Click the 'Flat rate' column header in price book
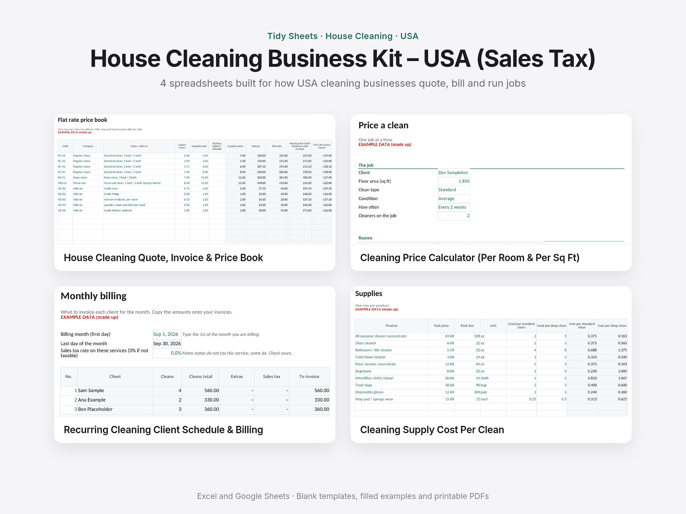Viewport: 686px width, 514px height. [x=277, y=146]
